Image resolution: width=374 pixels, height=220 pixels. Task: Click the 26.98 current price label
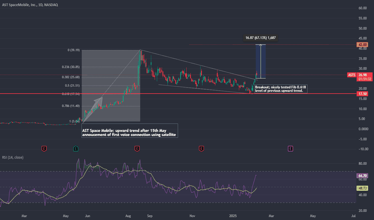point(362,75)
